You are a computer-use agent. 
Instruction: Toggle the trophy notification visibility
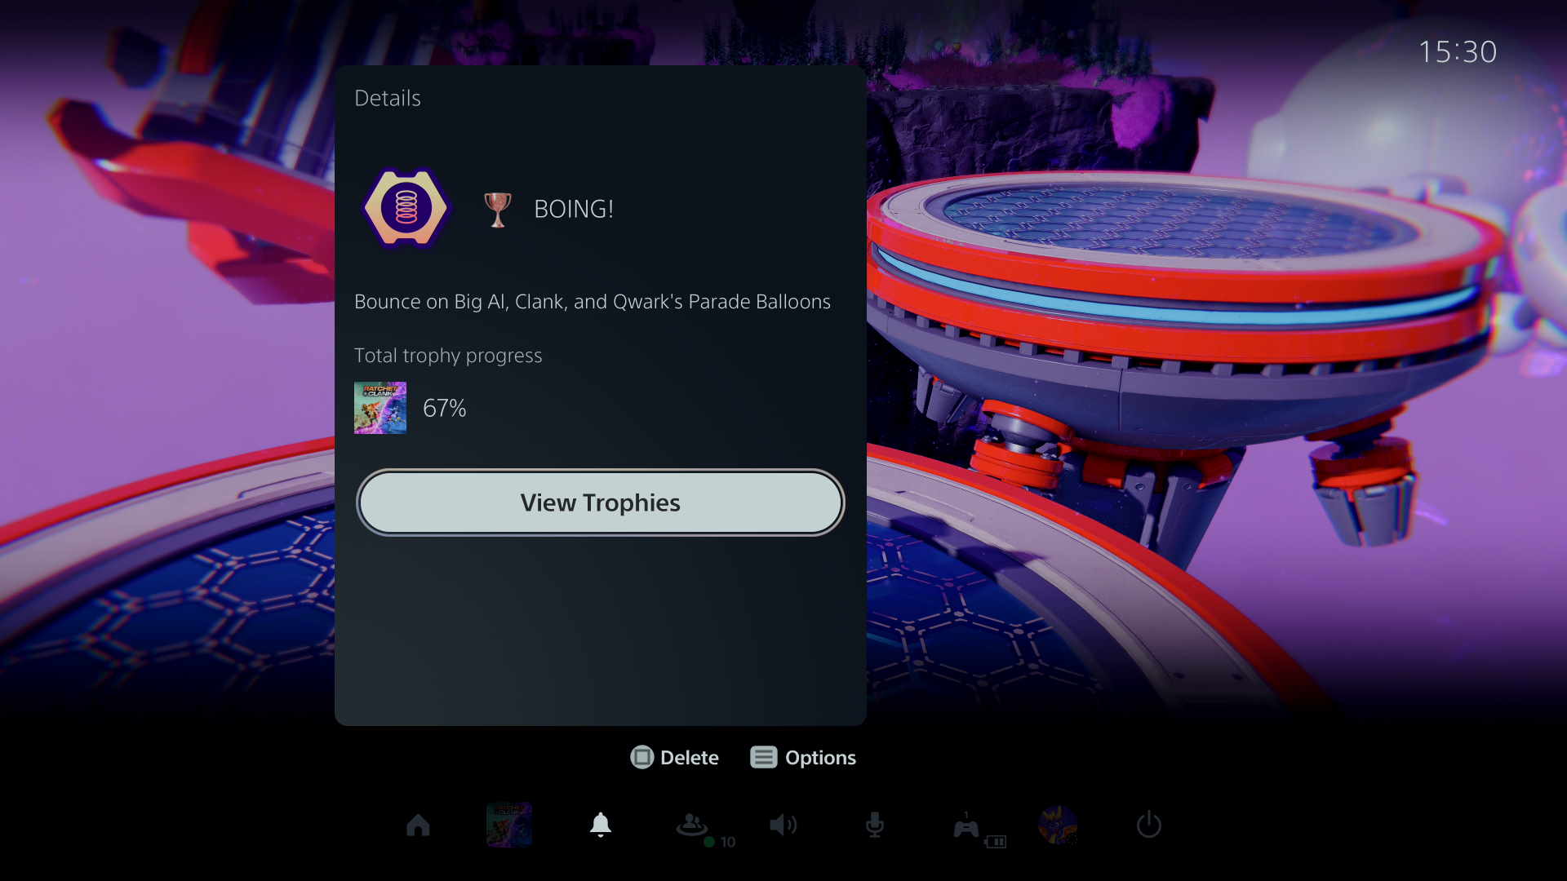click(600, 825)
